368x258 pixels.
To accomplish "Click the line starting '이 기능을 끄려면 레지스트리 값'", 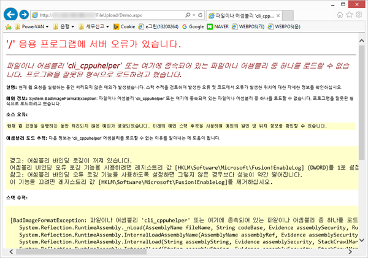I will tap(141, 182).
